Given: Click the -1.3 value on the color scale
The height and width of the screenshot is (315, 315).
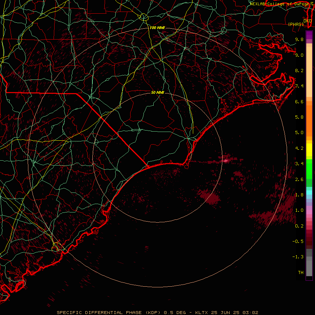Looking at the screenshot, I should coord(298,257).
